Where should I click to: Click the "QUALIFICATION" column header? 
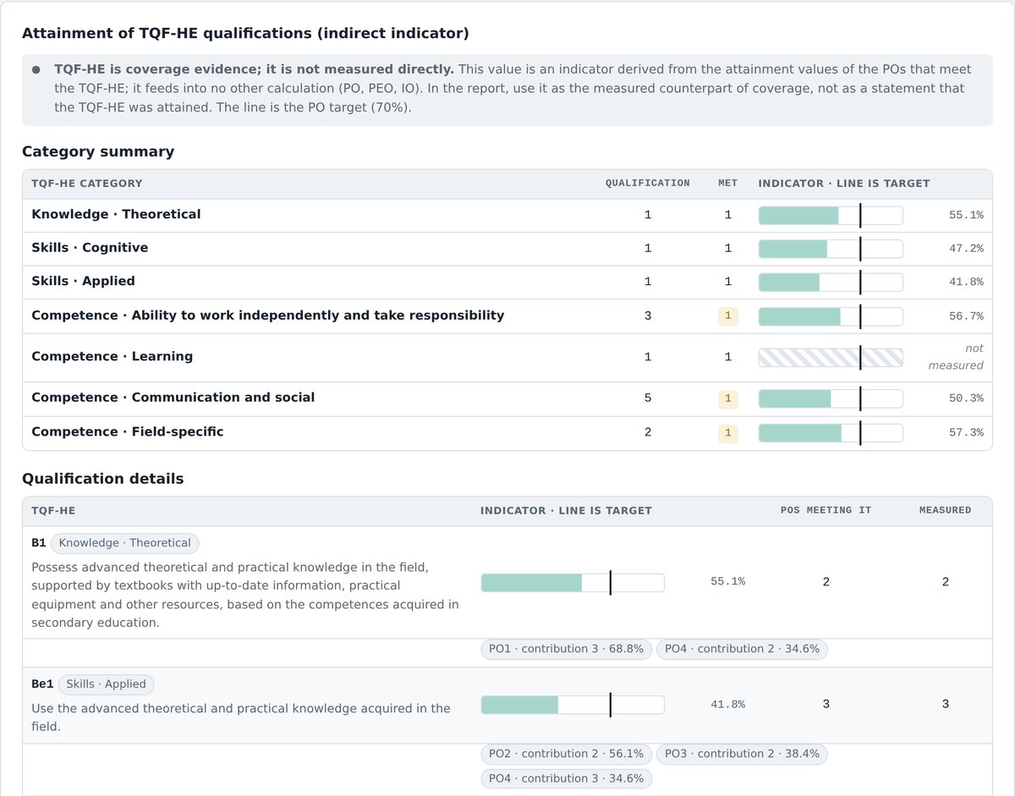point(647,184)
